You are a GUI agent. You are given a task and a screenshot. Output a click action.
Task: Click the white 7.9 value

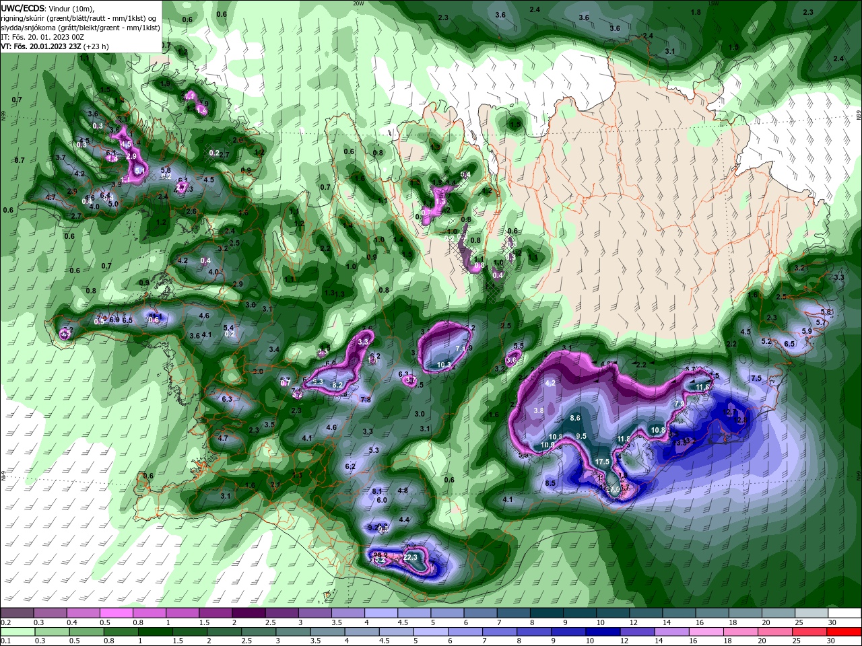click(679, 404)
